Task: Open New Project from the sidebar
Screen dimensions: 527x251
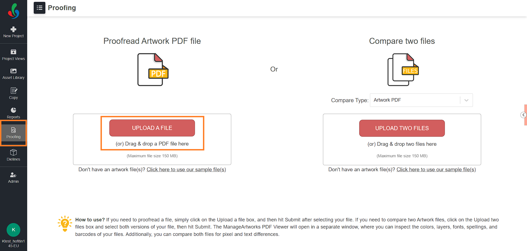Action: pyautogui.click(x=13, y=32)
